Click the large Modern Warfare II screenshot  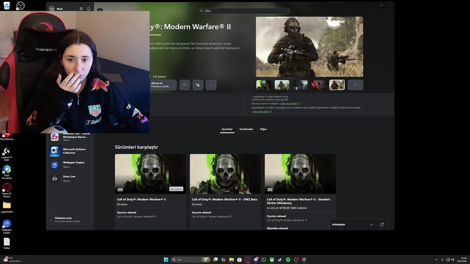pyautogui.click(x=310, y=47)
